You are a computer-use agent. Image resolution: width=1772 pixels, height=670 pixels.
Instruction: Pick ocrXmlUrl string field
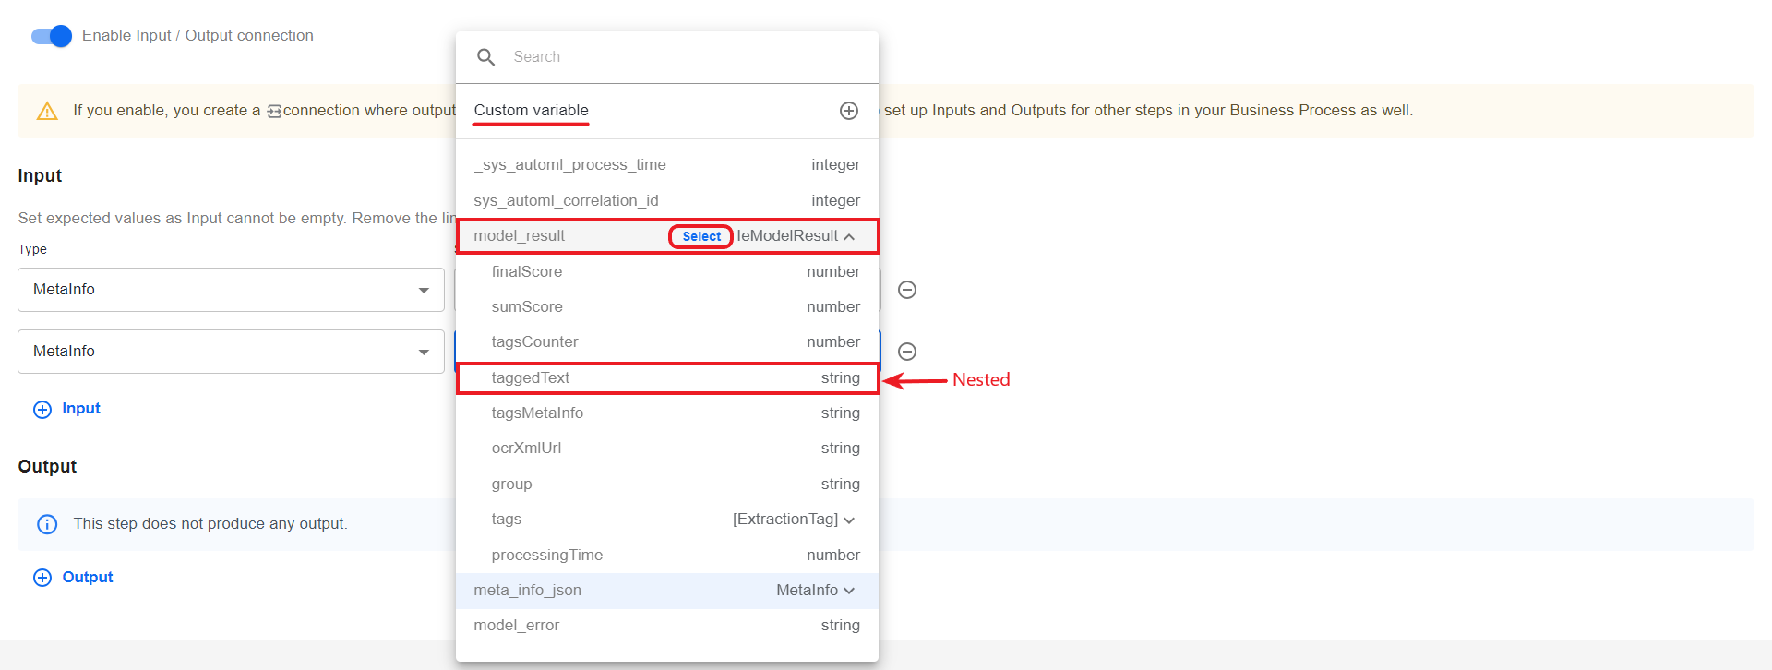pyautogui.click(x=667, y=449)
